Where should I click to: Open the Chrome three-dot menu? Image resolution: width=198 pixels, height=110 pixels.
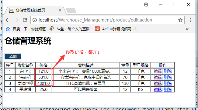click(x=190, y=20)
